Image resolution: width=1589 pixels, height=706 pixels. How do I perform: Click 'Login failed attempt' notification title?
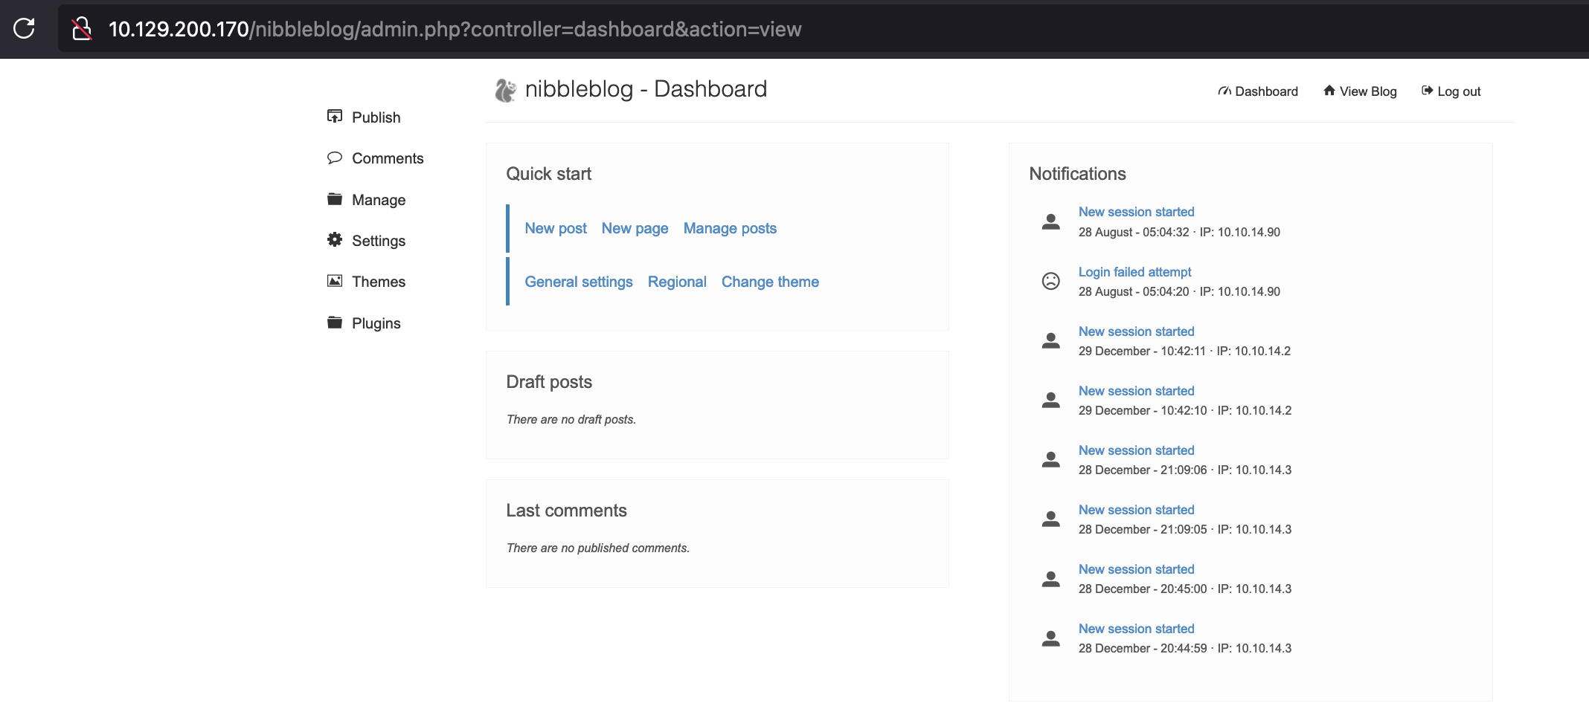click(x=1134, y=272)
